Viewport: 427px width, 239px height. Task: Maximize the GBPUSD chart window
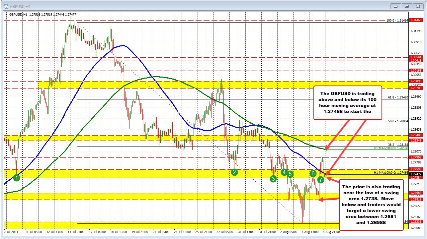pos(407,6)
